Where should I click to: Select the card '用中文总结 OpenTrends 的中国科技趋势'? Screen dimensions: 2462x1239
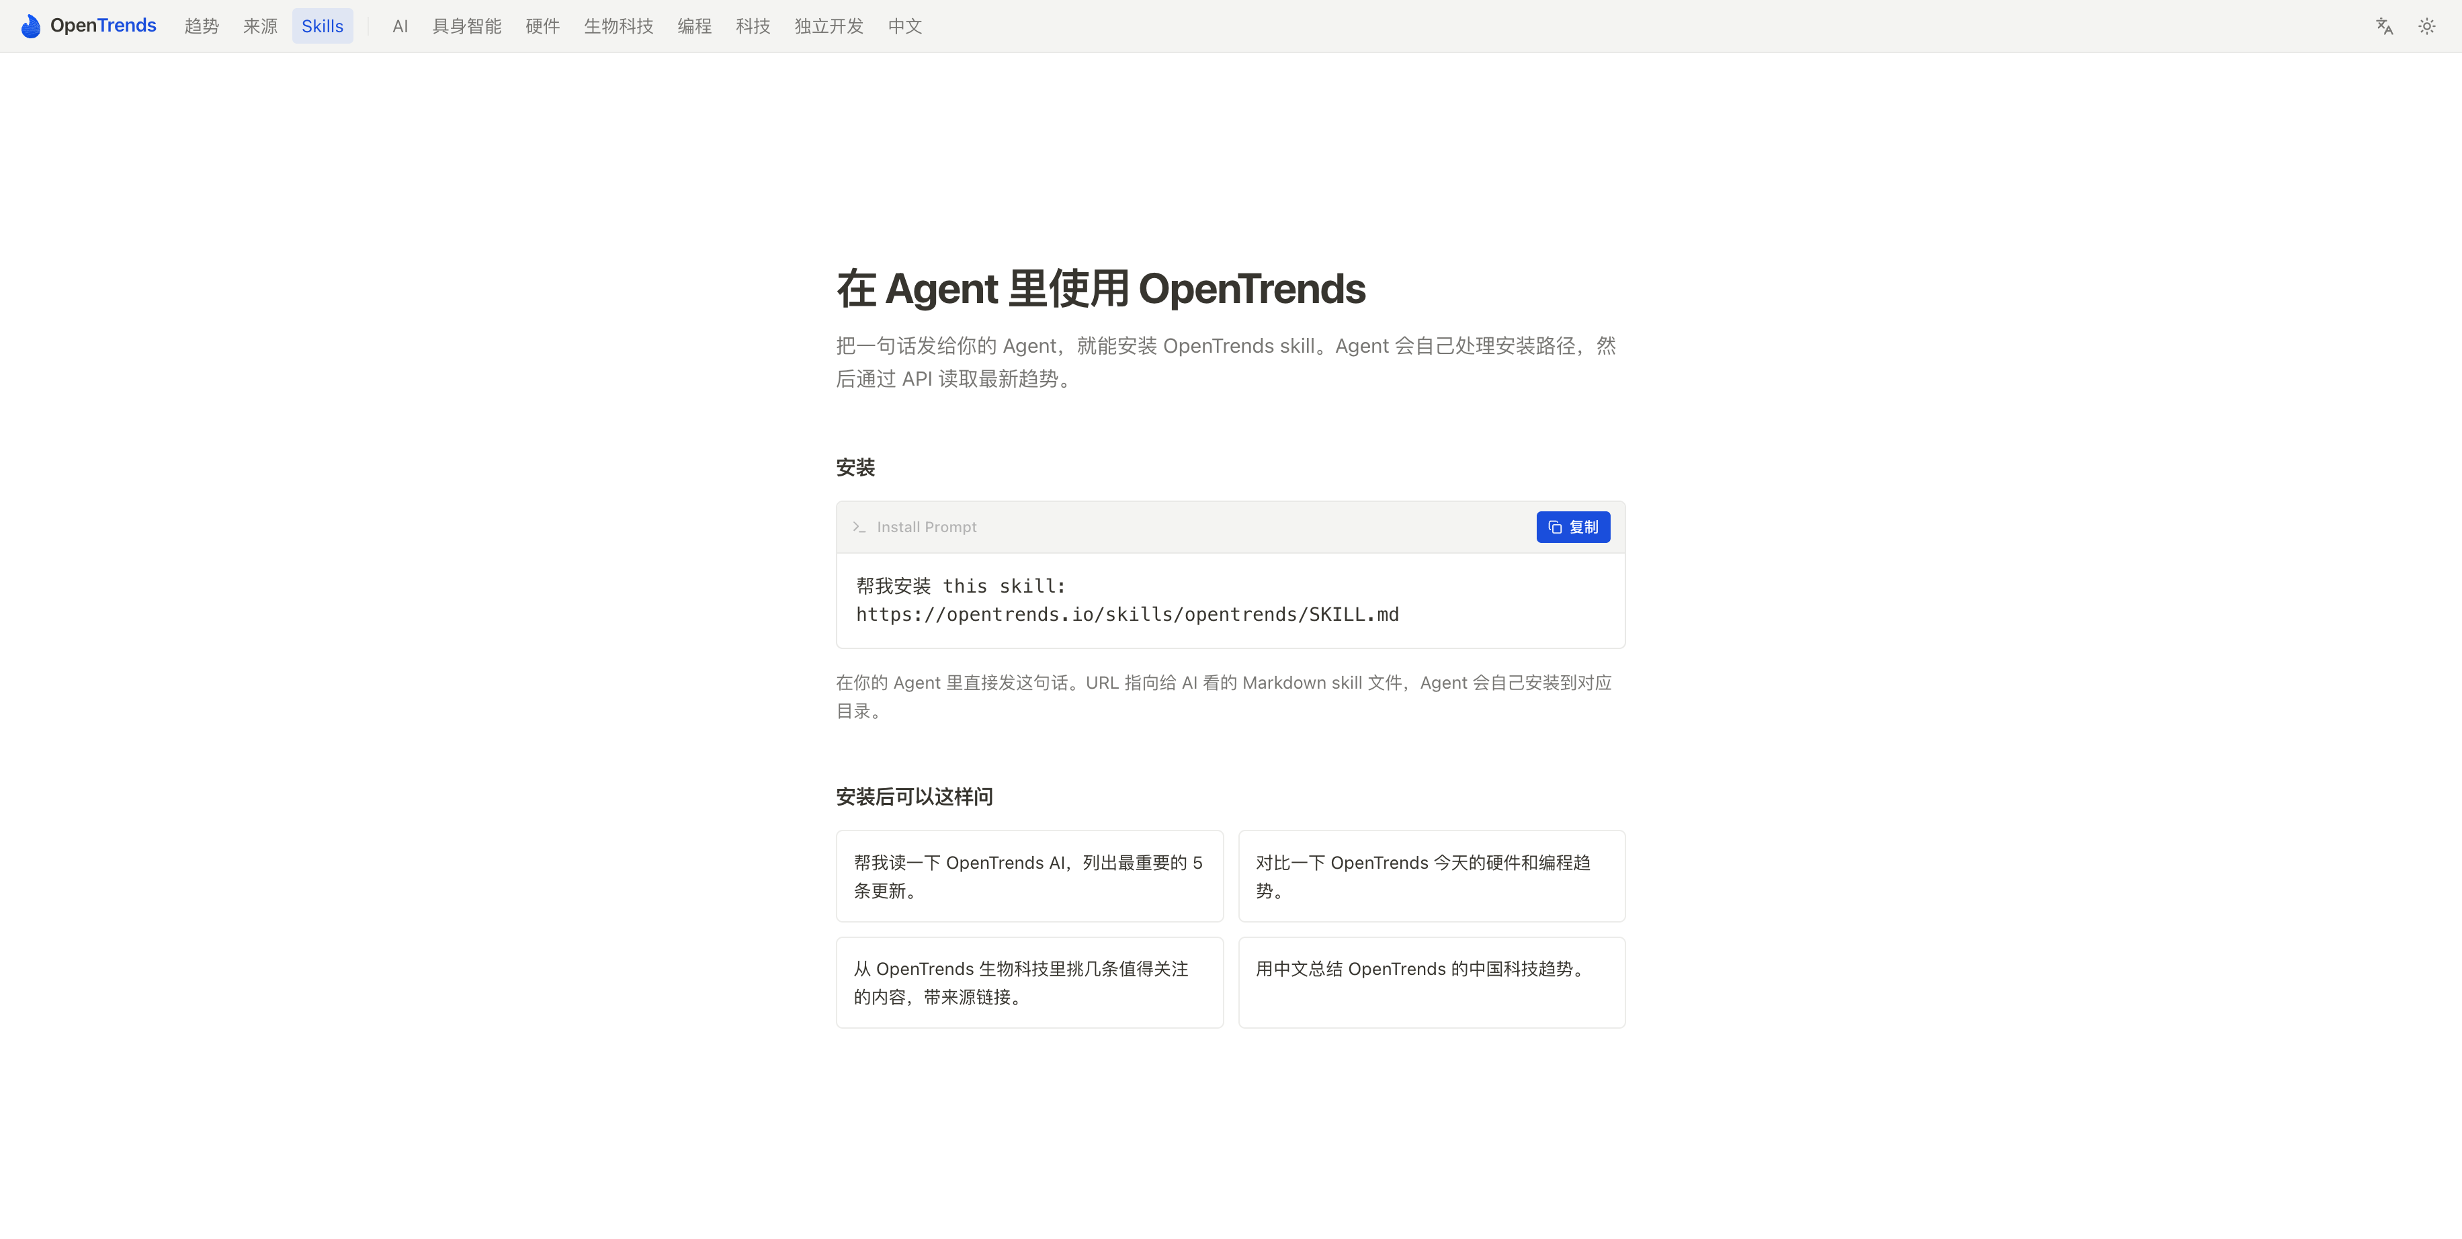1432,983
